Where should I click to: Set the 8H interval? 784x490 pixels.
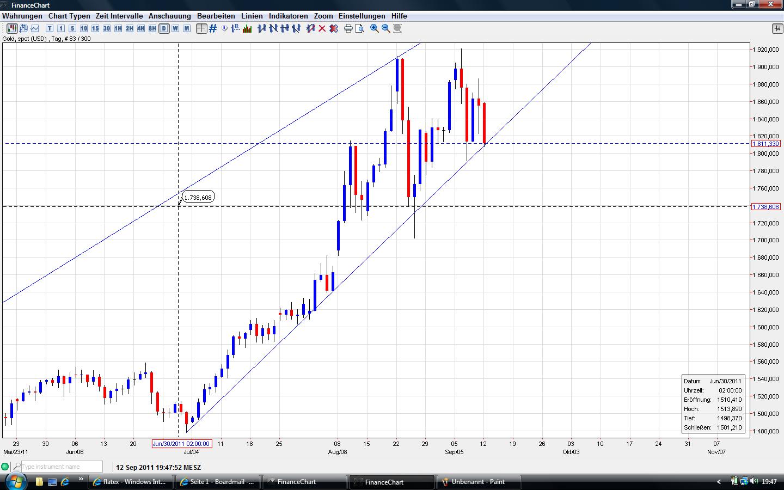152,28
